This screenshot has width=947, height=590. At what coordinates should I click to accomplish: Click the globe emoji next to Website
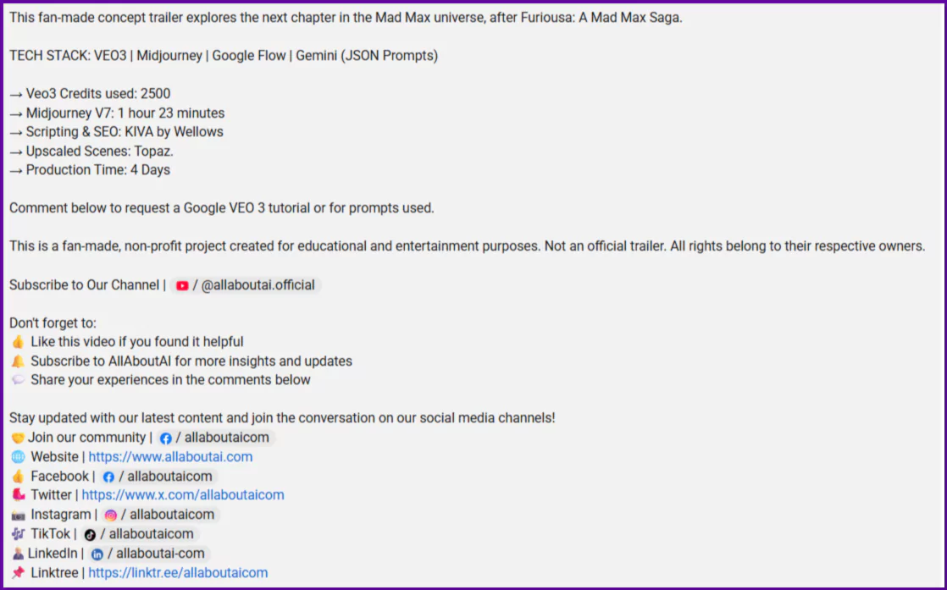pos(18,457)
